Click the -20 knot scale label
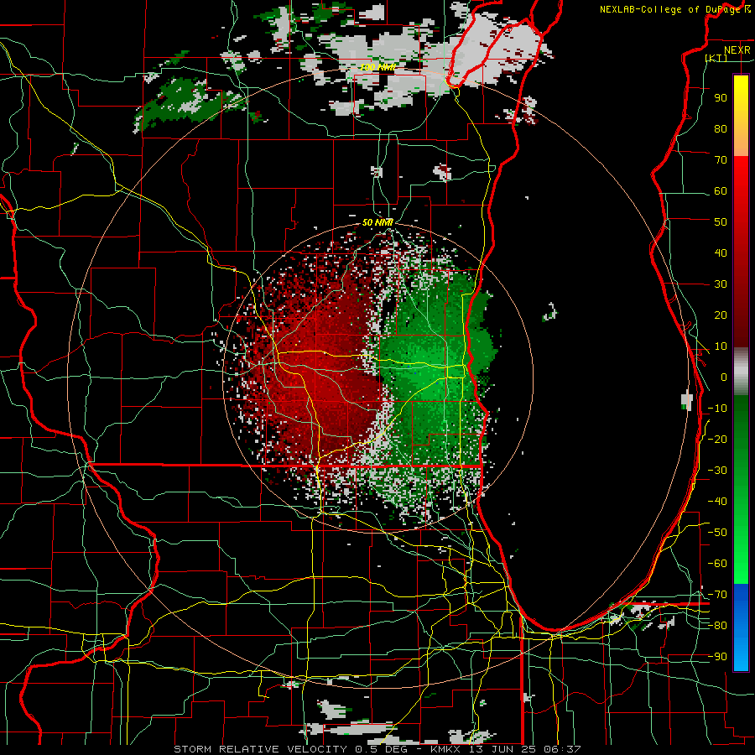 pos(717,439)
